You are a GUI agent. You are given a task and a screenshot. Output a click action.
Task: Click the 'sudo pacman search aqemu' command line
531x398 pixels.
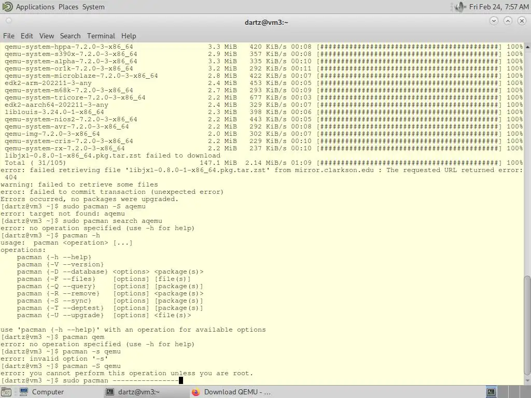[81, 221]
